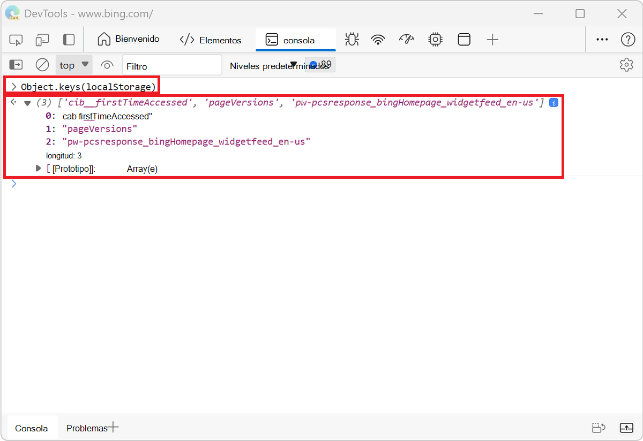The height and width of the screenshot is (441, 643).
Task: Open the performance gauge icon
Action: [406, 39]
